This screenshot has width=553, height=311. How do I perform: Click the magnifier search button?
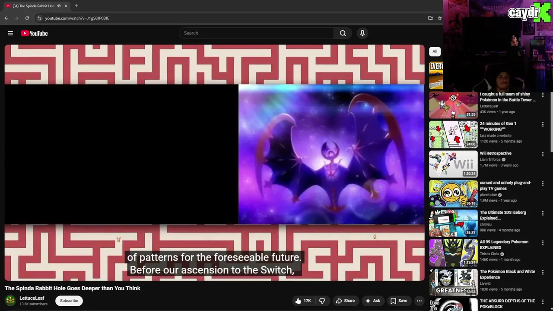(343, 33)
